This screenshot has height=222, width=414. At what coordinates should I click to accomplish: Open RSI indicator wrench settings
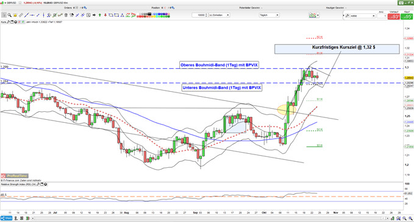[38, 184]
